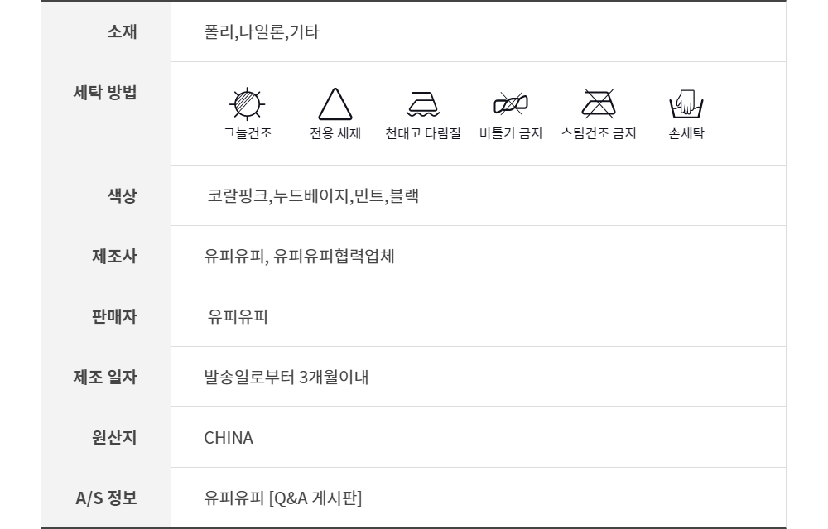Click the do-not-wring icon

click(511, 104)
